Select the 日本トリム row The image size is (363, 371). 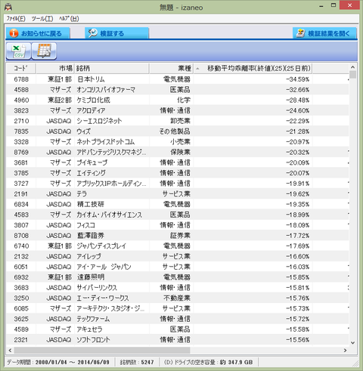coord(178,79)
